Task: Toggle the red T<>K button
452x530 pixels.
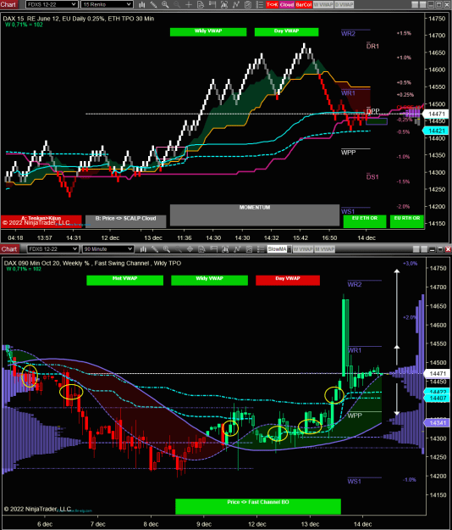Action: tap(273, 4)
